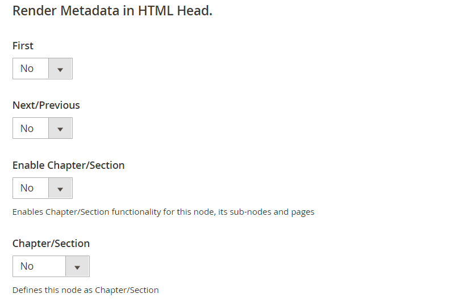Click the 'Next/Previous' field label
This screenshot has width=467, height=302.
[46, 105]
